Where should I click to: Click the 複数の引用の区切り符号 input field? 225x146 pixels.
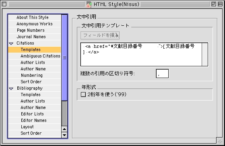pyautogui.click(x=162, y=74)
